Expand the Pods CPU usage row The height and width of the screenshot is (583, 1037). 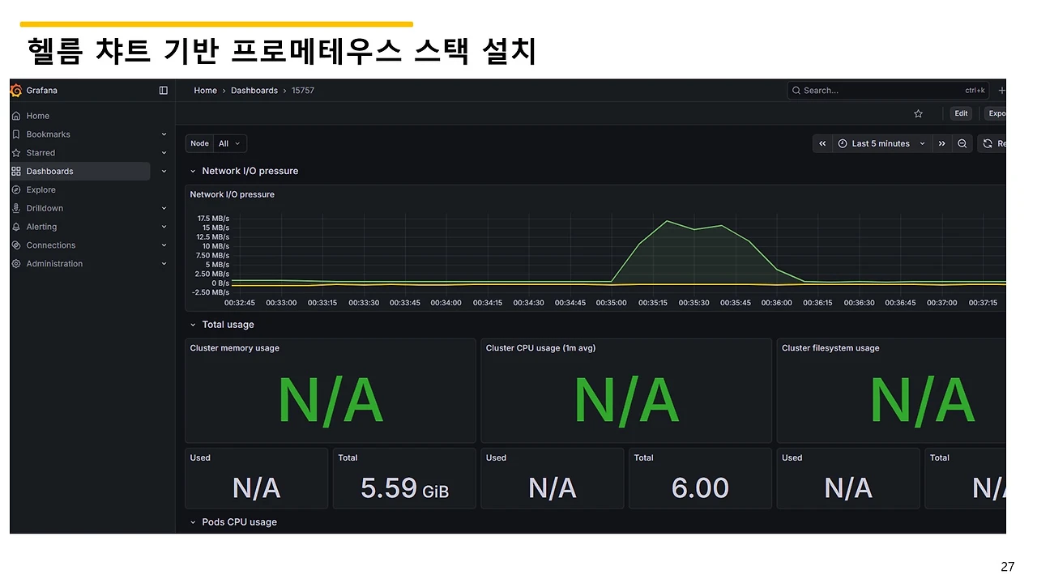(x=192, y=522)
